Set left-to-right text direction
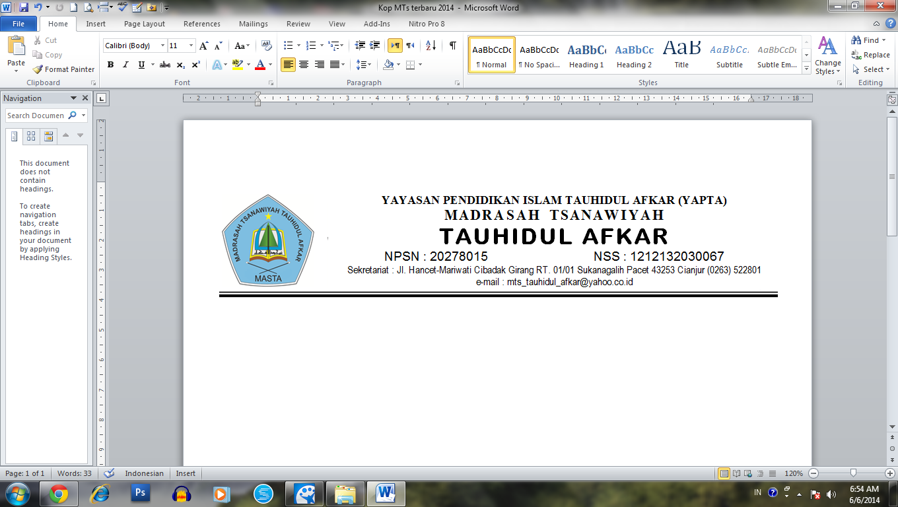The width and height of the screenshot is (898, 507). 395,46
